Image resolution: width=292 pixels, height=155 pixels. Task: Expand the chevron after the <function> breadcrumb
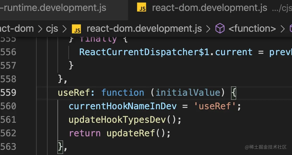tap(283, 29)
